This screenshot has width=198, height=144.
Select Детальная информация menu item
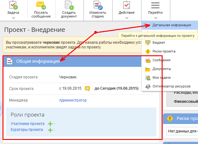click(171, 25)
